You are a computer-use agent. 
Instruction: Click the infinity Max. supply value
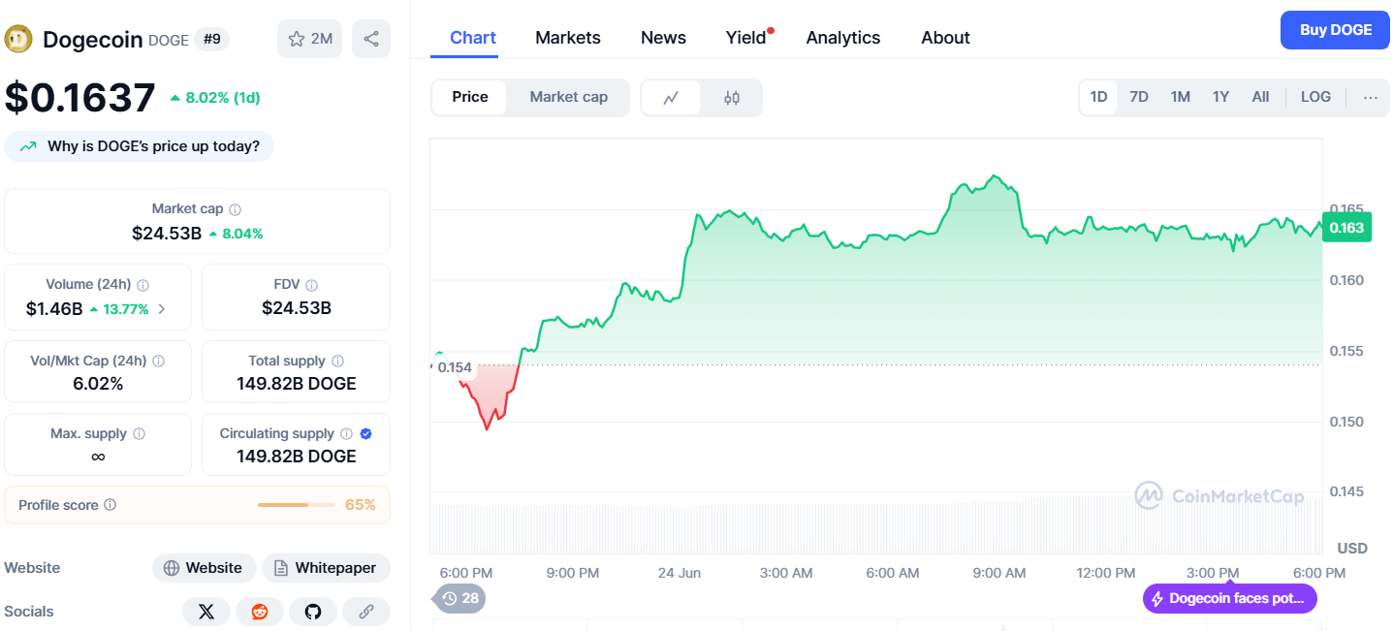98,457
